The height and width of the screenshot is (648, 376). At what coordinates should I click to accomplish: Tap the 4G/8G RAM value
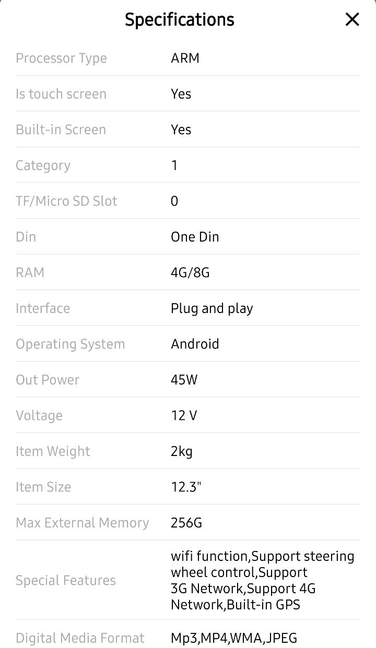click(x=190, y=272)
